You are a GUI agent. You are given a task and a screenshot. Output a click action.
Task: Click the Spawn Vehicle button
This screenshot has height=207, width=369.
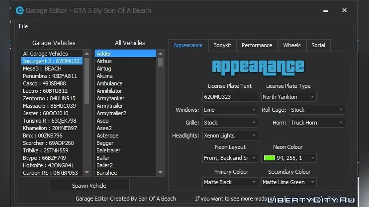pos(89,186)
